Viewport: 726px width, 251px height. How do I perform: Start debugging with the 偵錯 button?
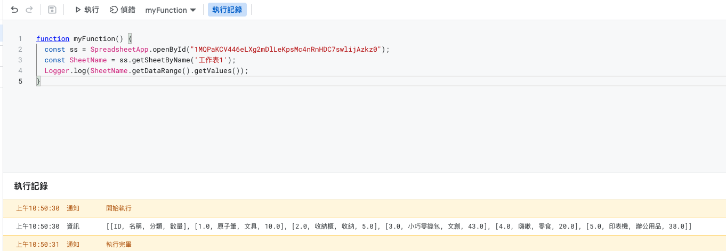click(x=122, y=10)
